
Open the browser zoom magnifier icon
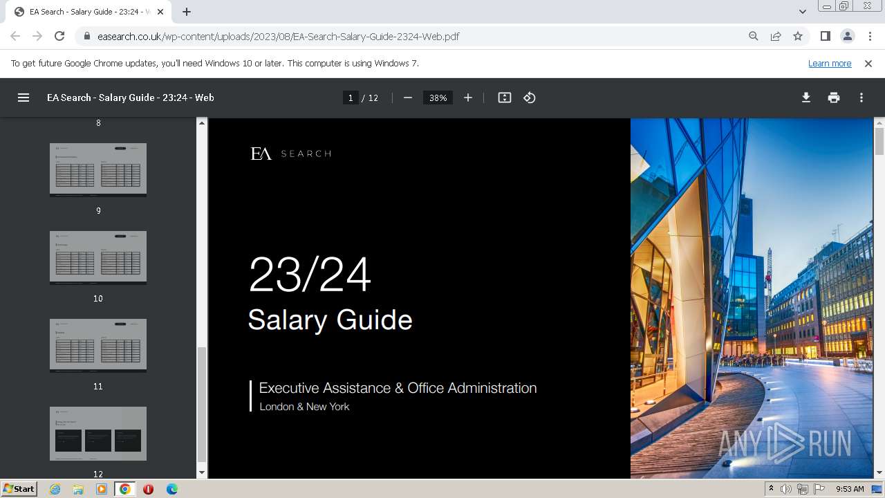754,36
